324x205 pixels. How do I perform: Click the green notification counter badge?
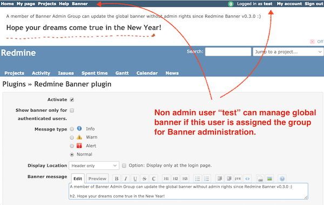pos(231,4)
